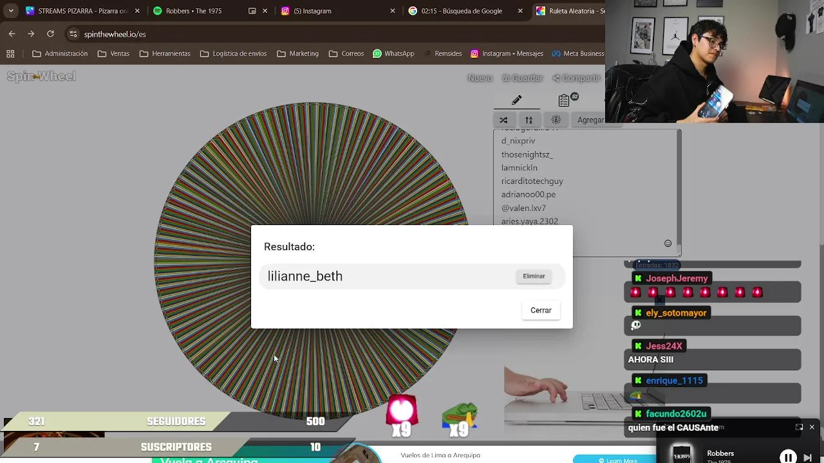The width and height of the screenshot is (824, 463).
Task: Click the site info icon in address bar
Action: tap(73, 34)
